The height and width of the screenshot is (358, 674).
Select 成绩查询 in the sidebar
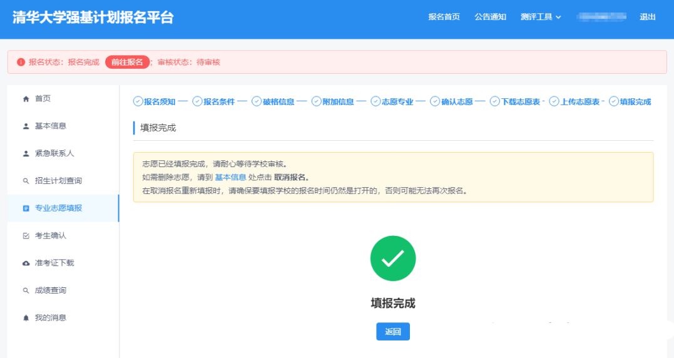pyautogui.click(x=63, y=290)
